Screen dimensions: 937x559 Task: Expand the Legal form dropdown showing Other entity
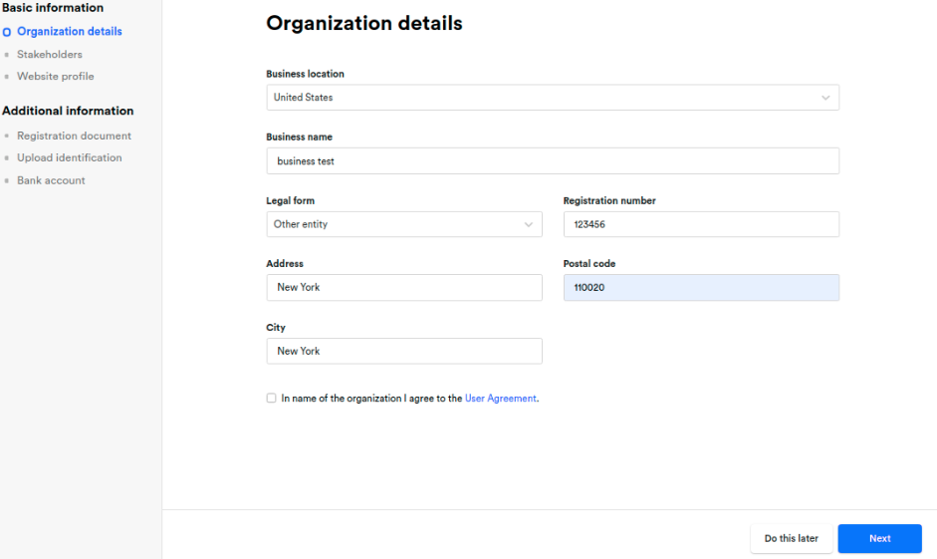pos(403,224)
